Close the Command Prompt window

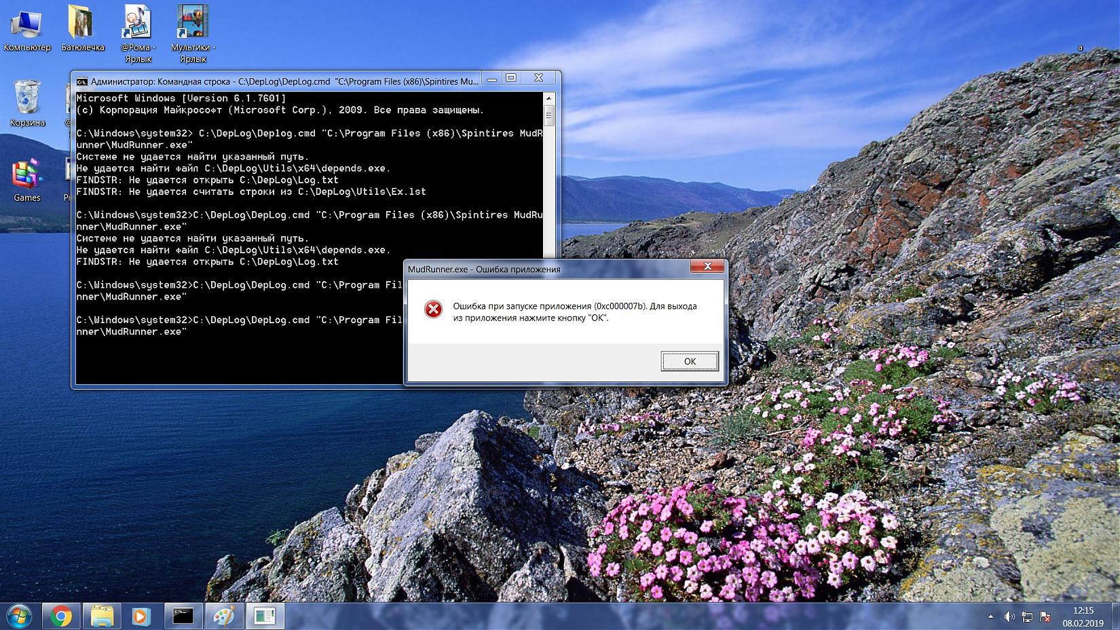pyautogui.click(x=539, y=79)
